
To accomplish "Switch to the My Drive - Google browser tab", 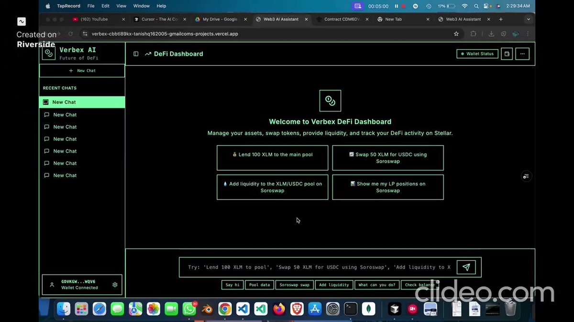I will (x=220, y=19).
